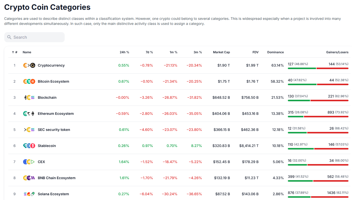The height and width of the screenshot is (200, 352).
Task: Sort table by 24h % column
Action: pyautogui.click(x=124, y=52)
